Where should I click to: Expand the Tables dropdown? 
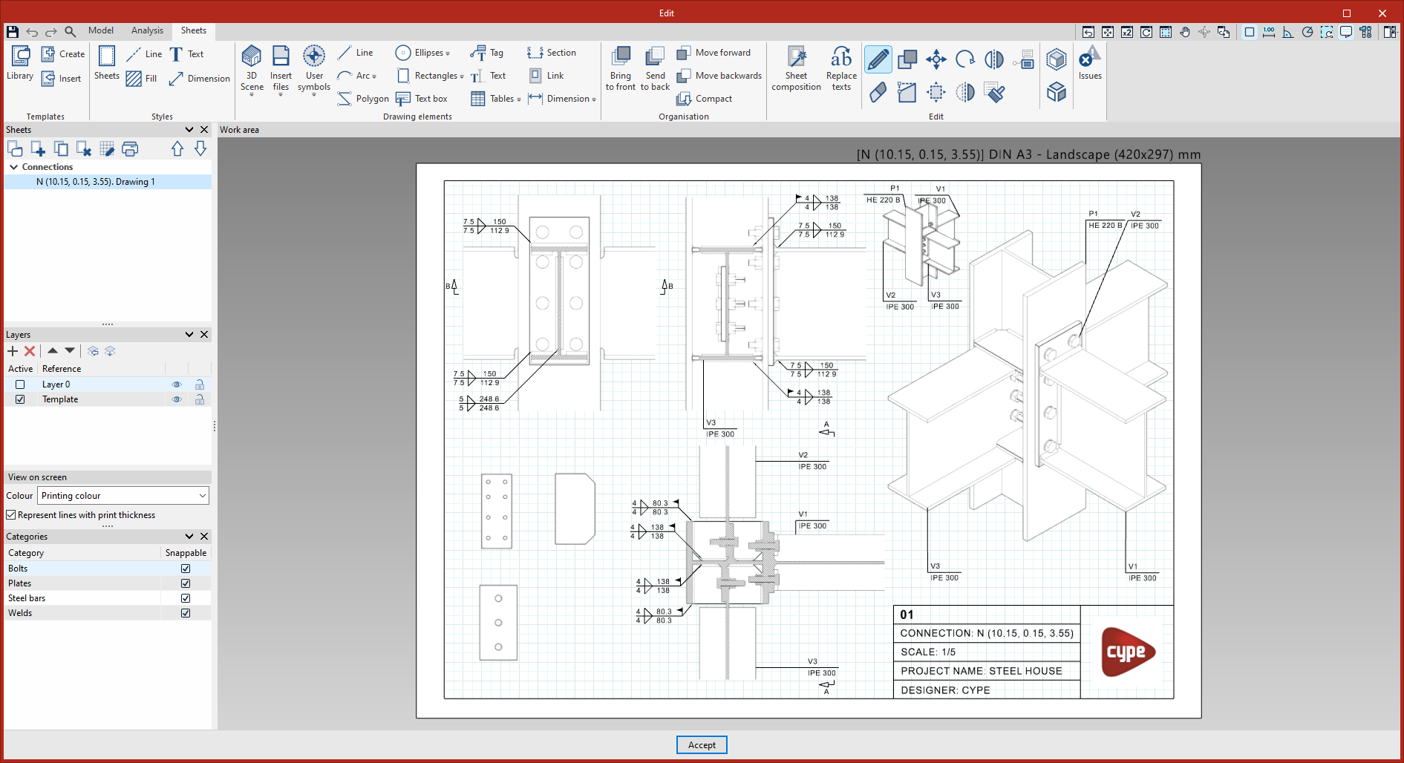(x=519, y=99)
